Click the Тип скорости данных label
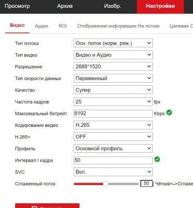Image resolution: width=193 pixels, height=208 pixels. click(38, 79)
